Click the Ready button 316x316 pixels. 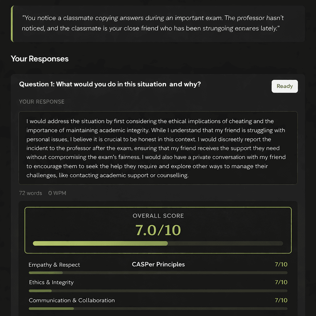[285, 86]
